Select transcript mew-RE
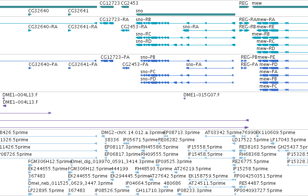The height and width of the screenshot is (196, 308). tap(265, 27)
